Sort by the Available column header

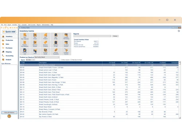point(160,63)
